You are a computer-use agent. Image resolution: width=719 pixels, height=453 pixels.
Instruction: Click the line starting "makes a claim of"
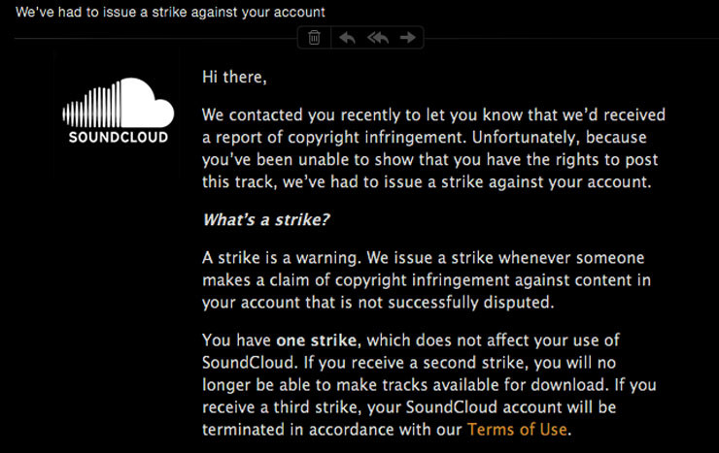[427, 280]
